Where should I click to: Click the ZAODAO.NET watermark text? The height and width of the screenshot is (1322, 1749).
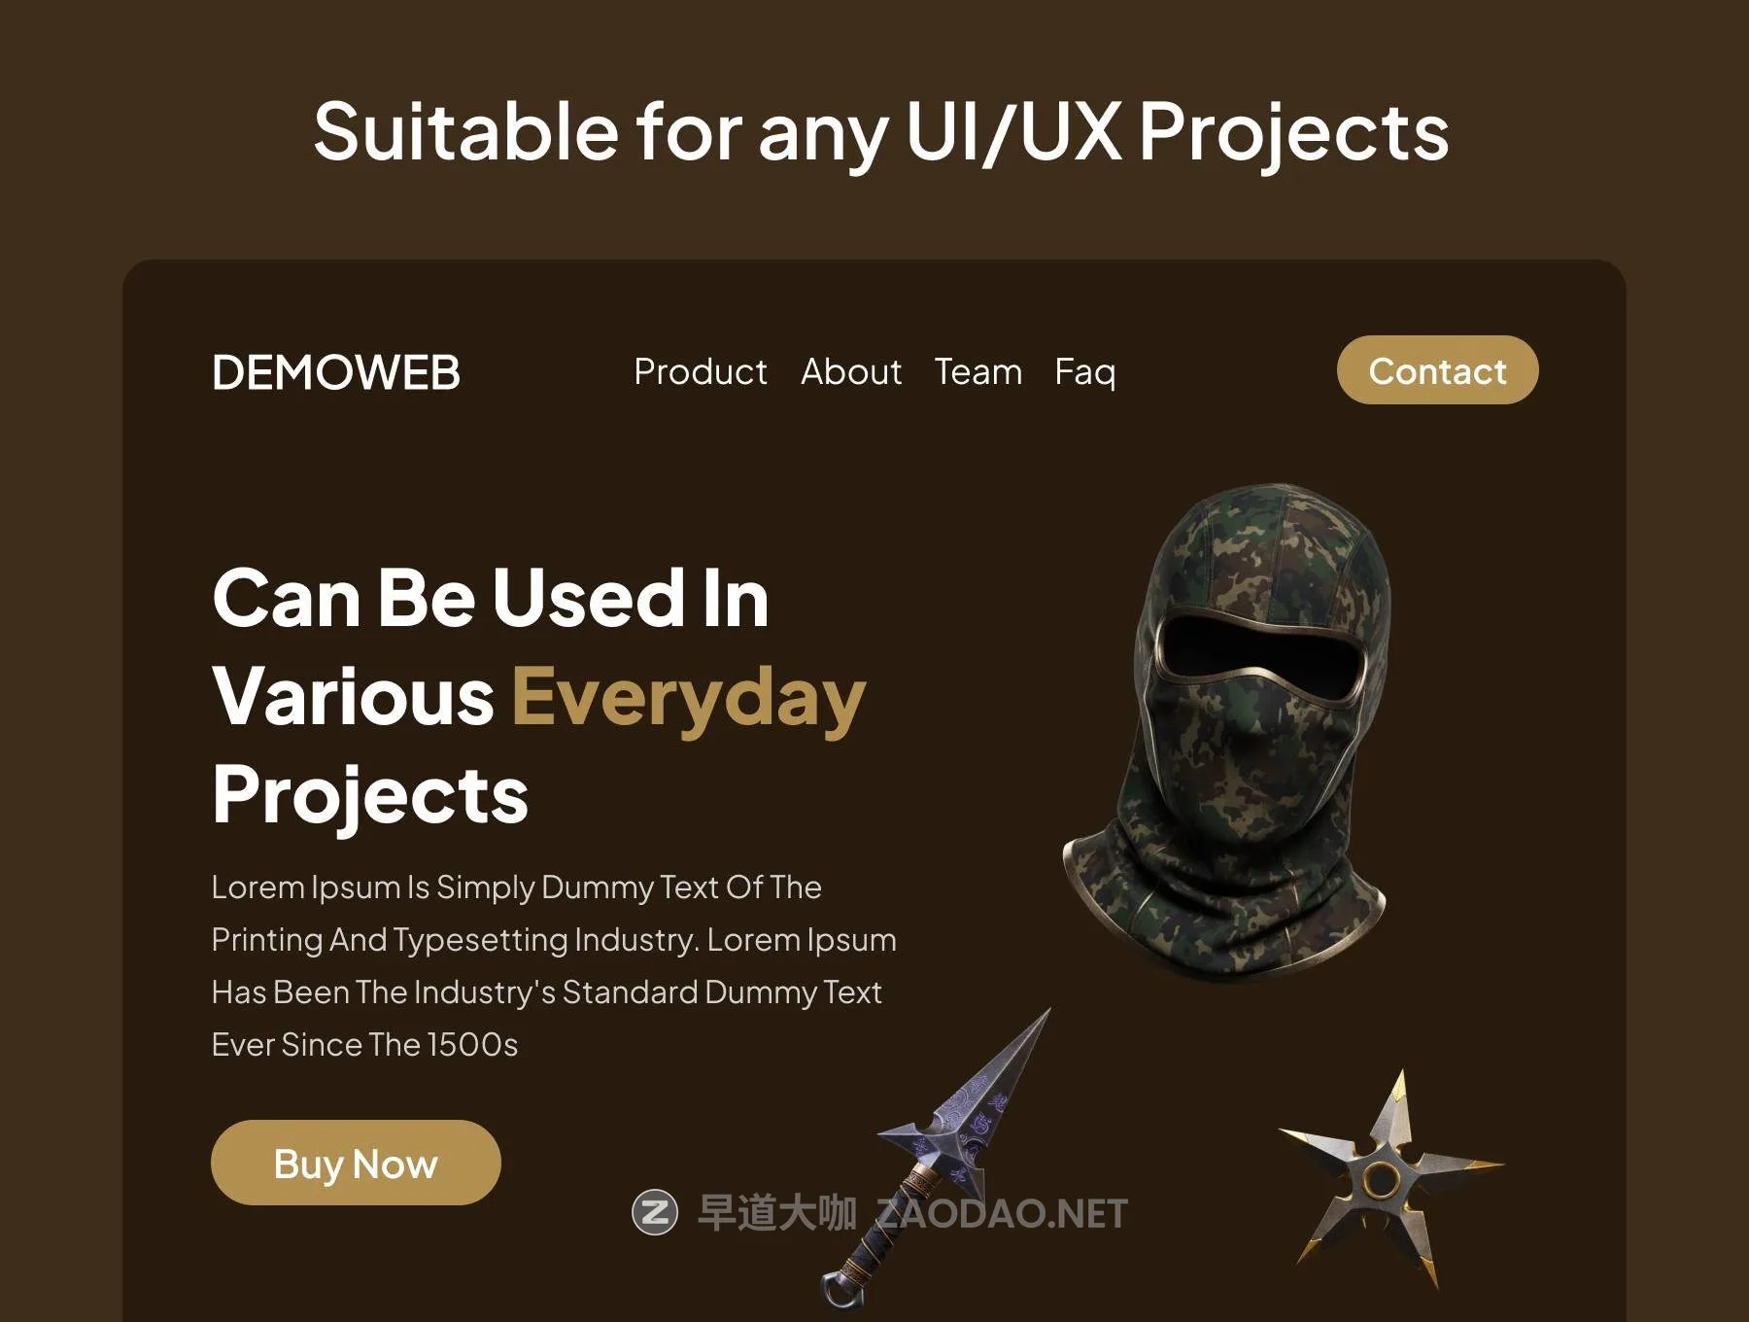pyautogui.click(x=1002, y=1213)
